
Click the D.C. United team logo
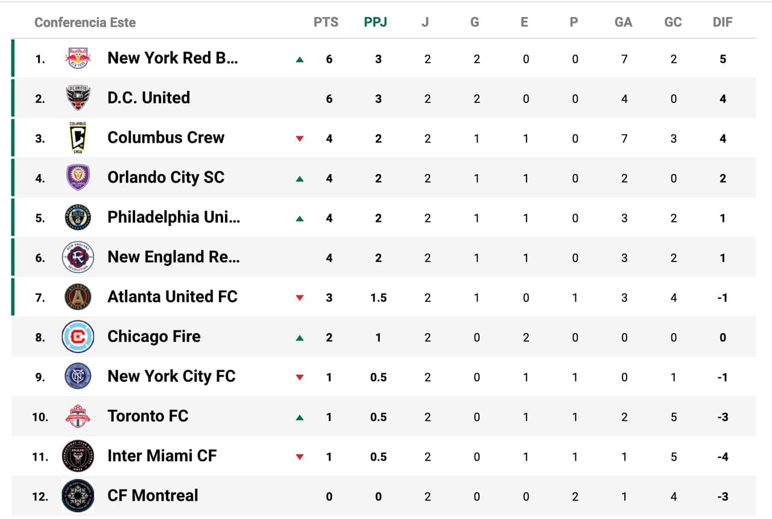point(78,98)
